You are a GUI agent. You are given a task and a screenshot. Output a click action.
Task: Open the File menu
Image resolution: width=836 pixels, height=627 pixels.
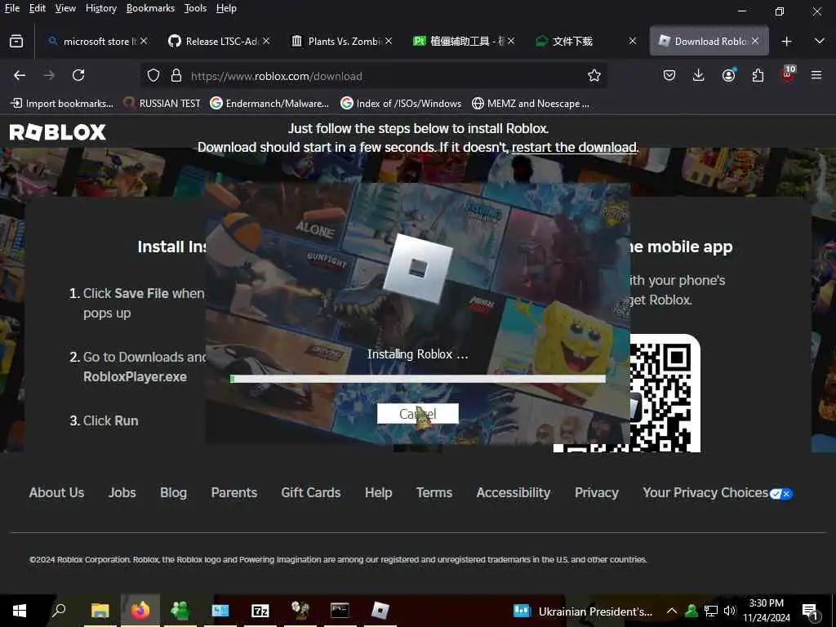pos(11,8)
